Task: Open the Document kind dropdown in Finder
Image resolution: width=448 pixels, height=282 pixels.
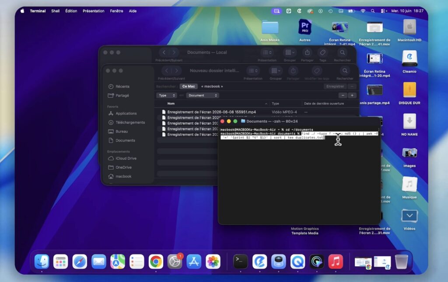Action: (203, 95)
